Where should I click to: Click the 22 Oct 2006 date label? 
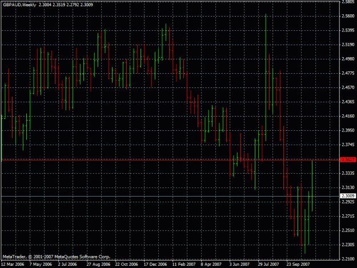tap(127, 265)
